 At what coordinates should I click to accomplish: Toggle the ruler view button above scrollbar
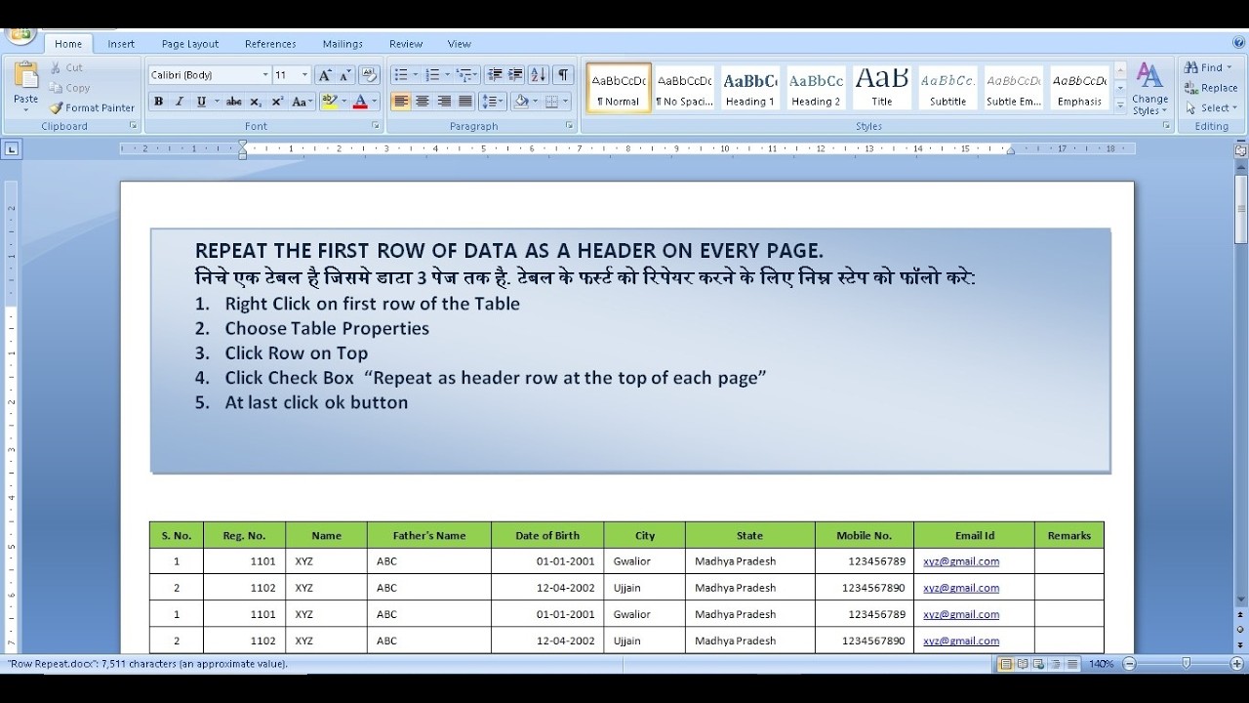[x=1240, y=150]
